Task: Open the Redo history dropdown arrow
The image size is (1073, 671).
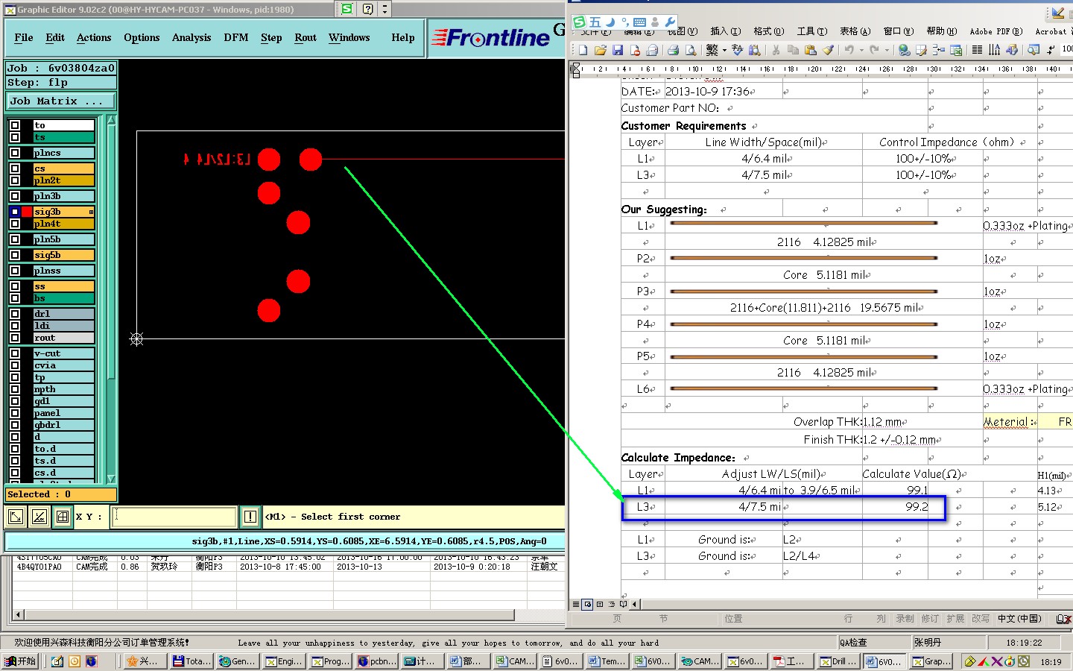Action: coord(887,50)
